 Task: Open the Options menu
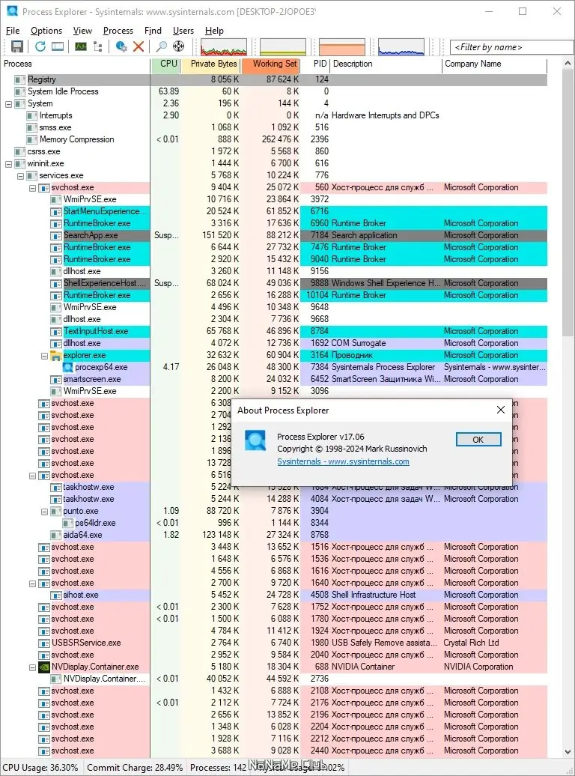46,31
